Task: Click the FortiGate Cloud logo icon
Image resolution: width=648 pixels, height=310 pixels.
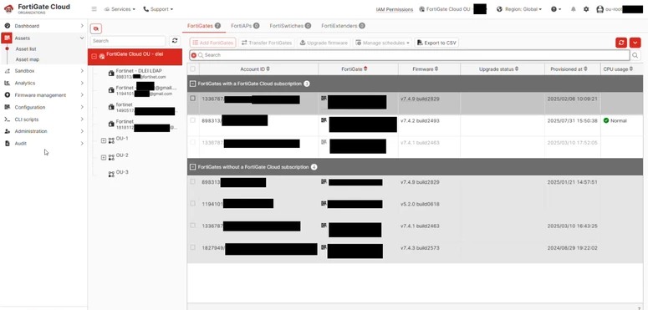Action: pyautogui.click(x=8, y=8)
